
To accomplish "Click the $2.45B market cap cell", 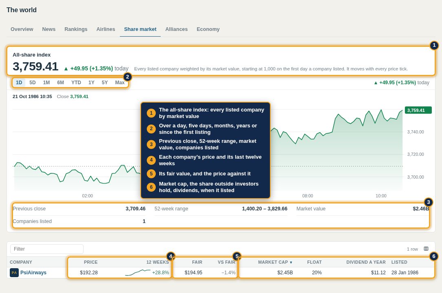I will pos(285,273).
